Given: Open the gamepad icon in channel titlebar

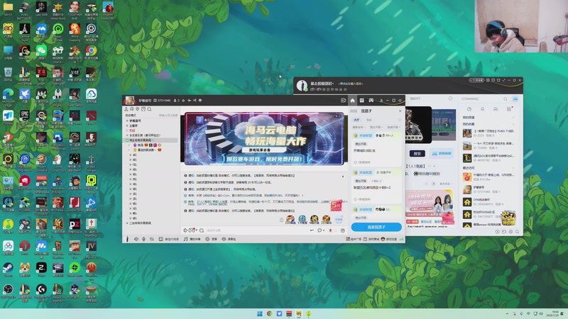Looking at the screenshot, I should 371,101.
